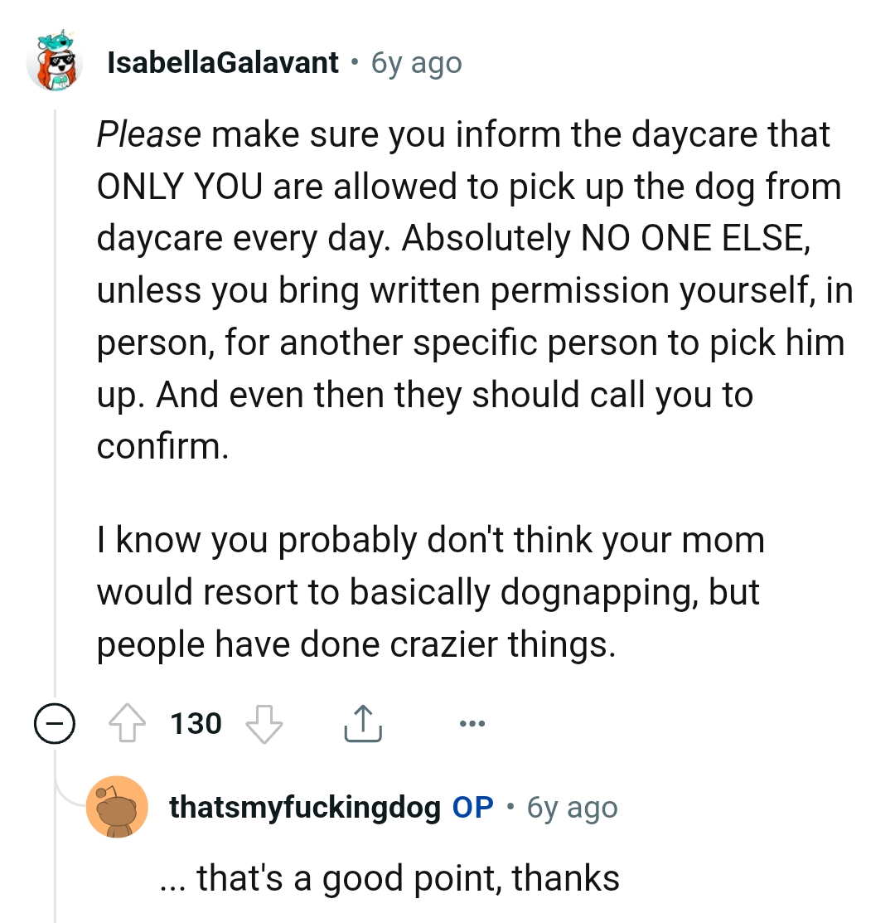Open IsabellaGalavant's profile avatar
Screen dimensions: 895x923
[55, 63]
